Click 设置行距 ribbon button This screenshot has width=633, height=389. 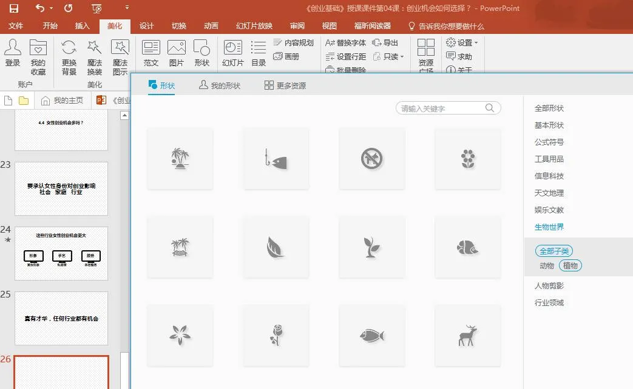345,56
